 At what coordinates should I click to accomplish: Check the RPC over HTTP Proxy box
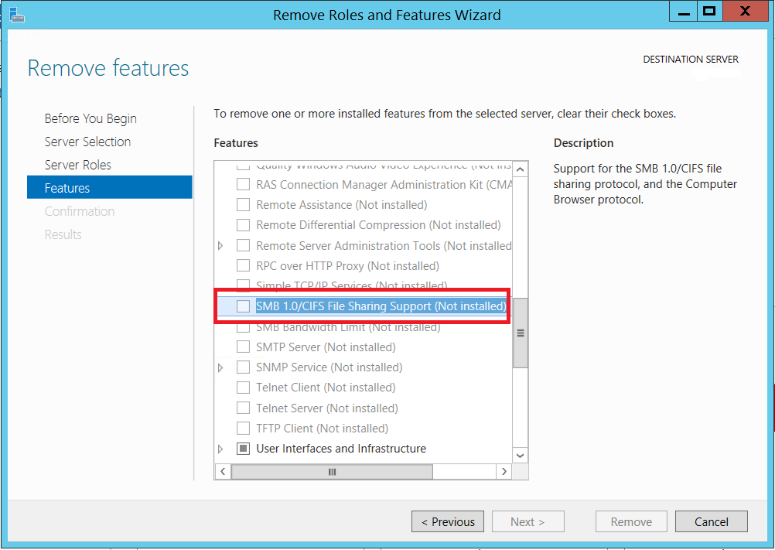(x=243, y=265)
